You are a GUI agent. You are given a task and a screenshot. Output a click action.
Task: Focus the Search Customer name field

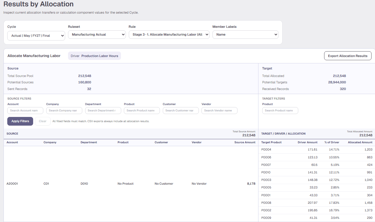point(181,111)
